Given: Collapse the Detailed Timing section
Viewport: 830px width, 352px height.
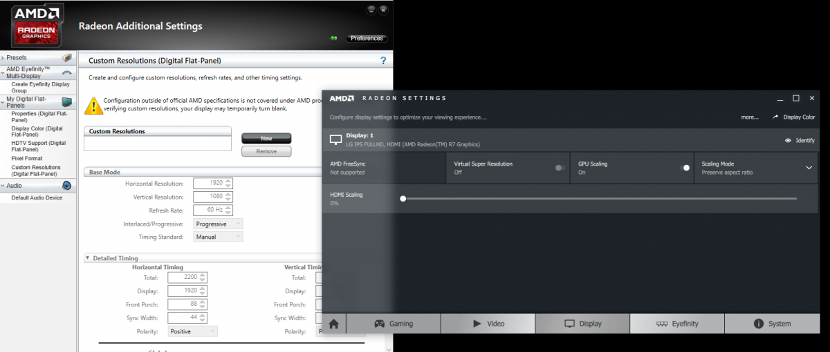Looking at the screenshot, I should pos(88,258).
